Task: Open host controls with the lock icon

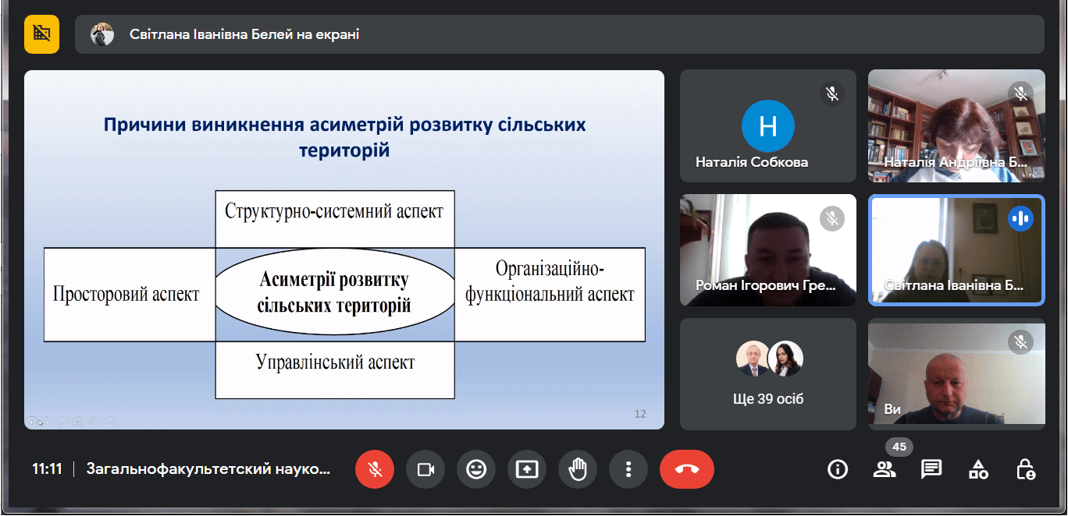Action: pos(1026,469)
